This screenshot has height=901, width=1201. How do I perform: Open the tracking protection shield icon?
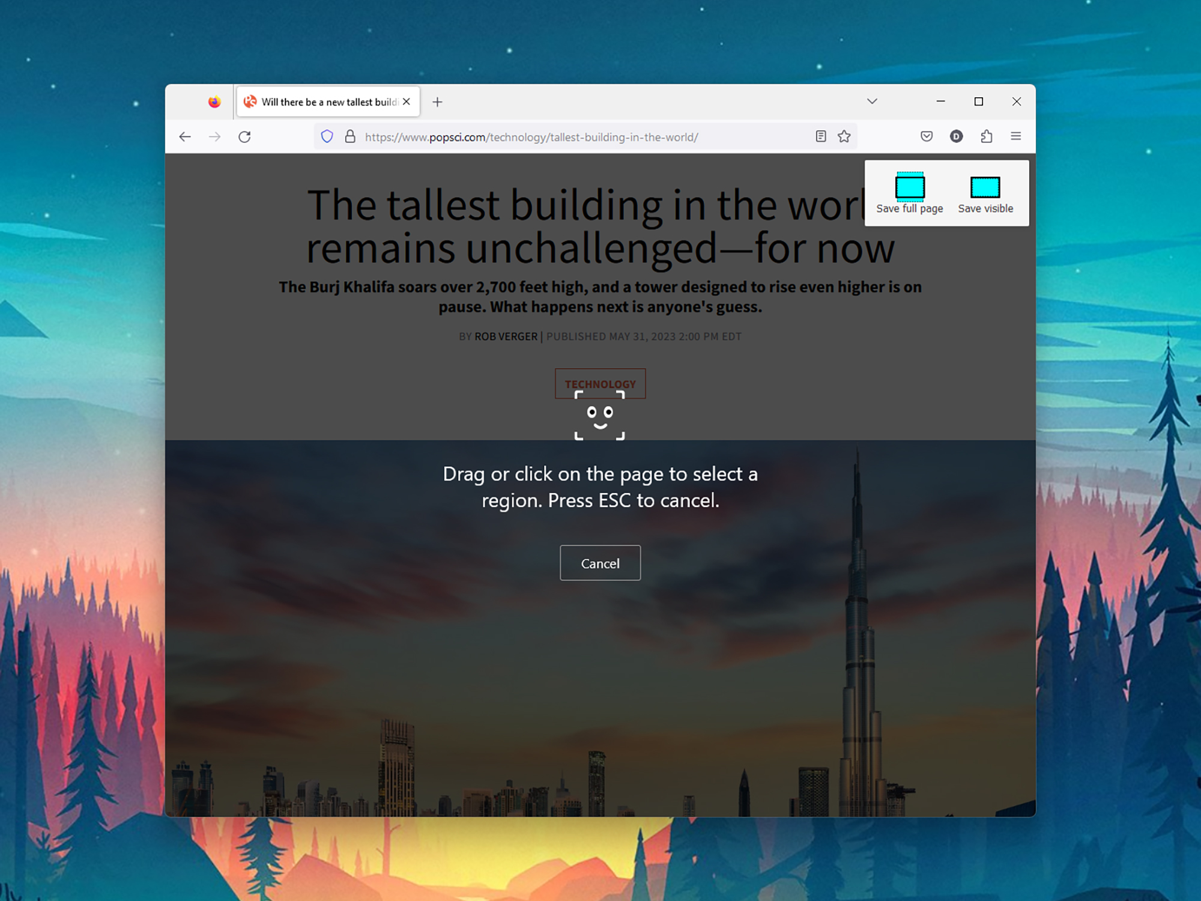click(x=327, y=136)
